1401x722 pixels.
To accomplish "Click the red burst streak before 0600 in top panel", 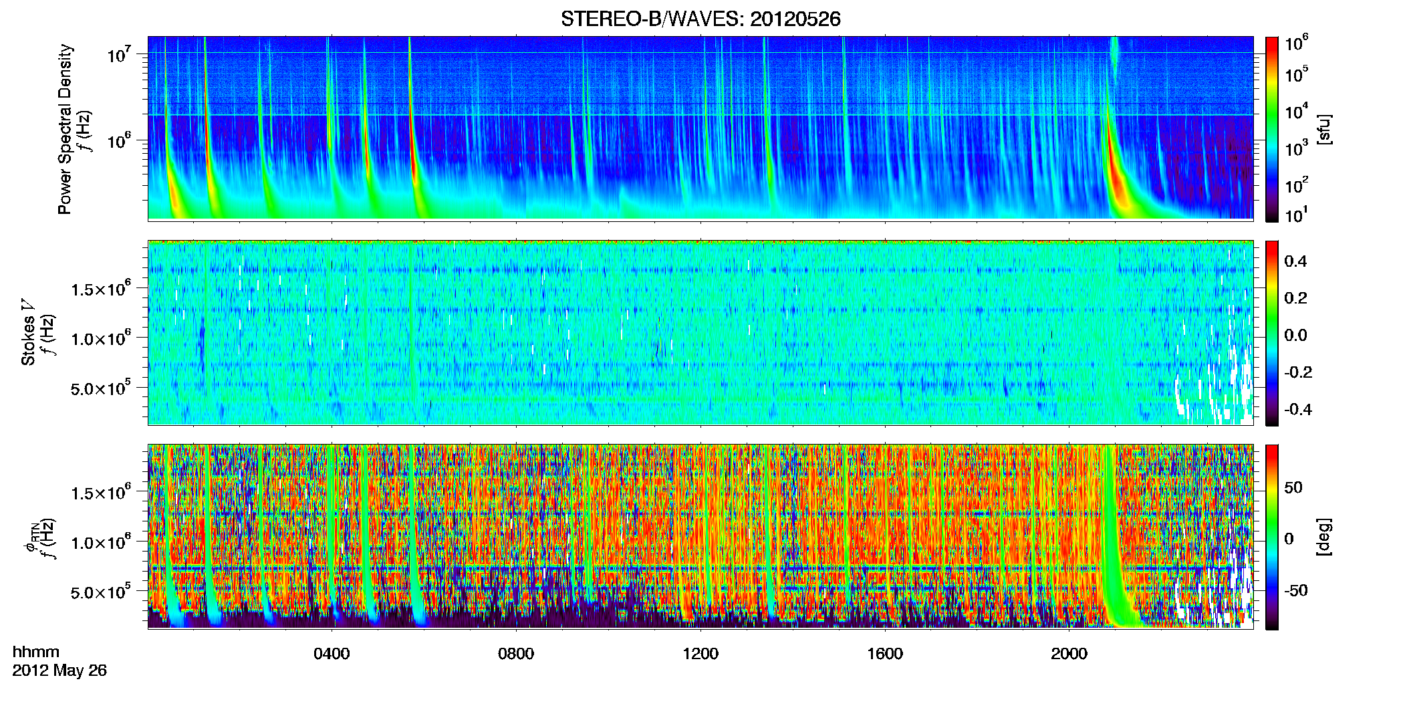I will tap(412, 127).
